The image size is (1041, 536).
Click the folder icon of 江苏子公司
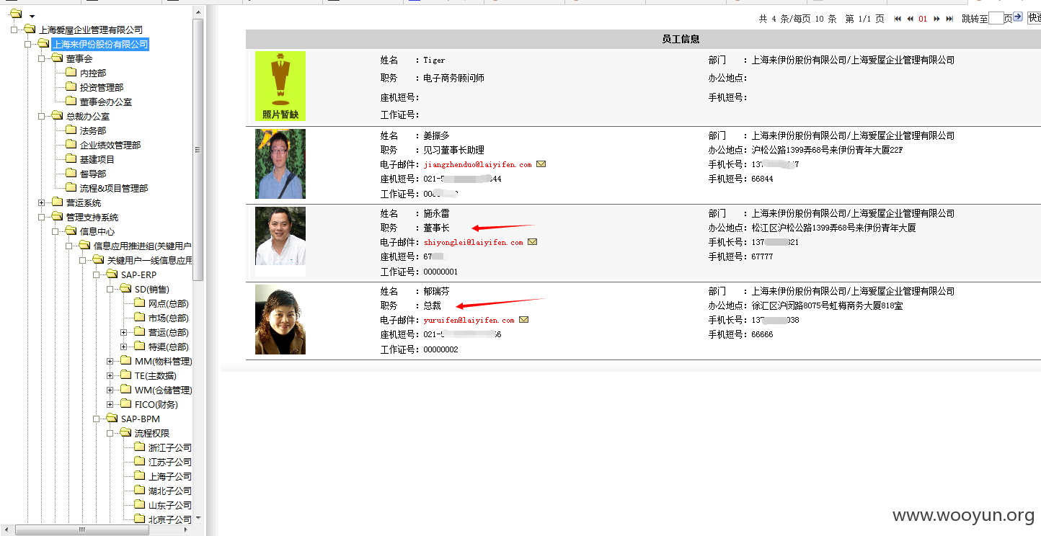click(x=139, y=461)
